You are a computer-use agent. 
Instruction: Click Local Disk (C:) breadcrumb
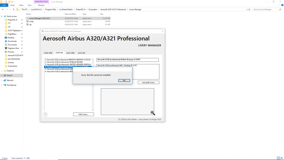(36, 10)
